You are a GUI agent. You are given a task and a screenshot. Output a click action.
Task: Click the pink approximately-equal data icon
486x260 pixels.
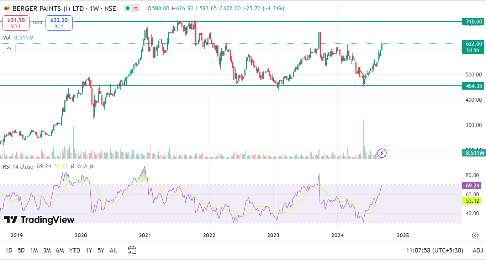click(136, 9)
